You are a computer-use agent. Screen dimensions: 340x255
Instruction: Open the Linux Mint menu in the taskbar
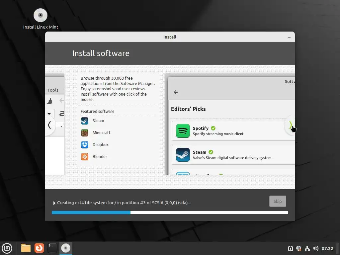[7, 248]
